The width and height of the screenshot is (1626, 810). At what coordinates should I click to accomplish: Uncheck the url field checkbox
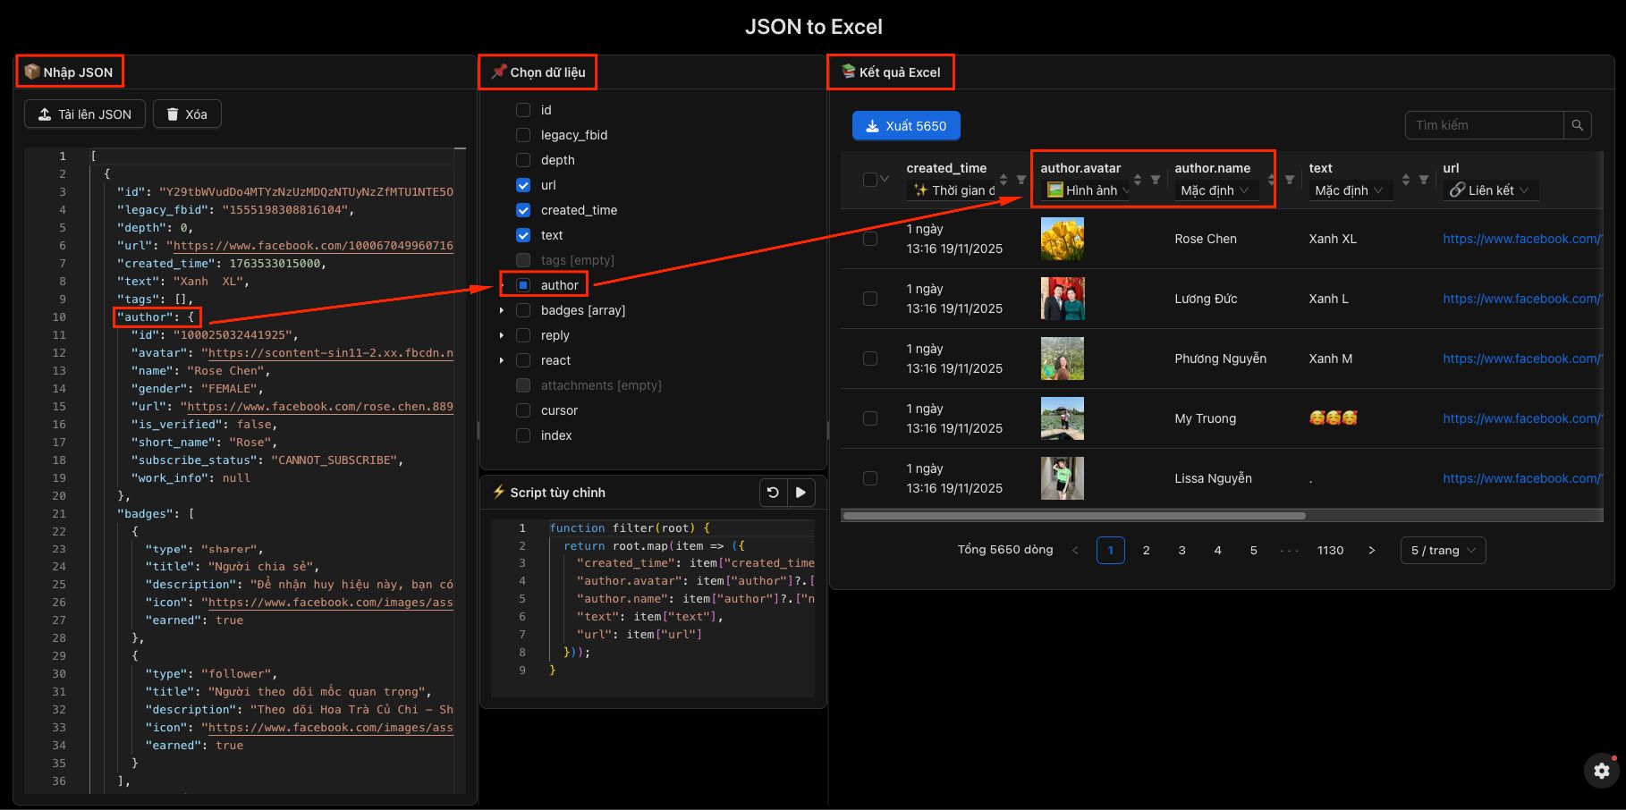tap(523, 185)
